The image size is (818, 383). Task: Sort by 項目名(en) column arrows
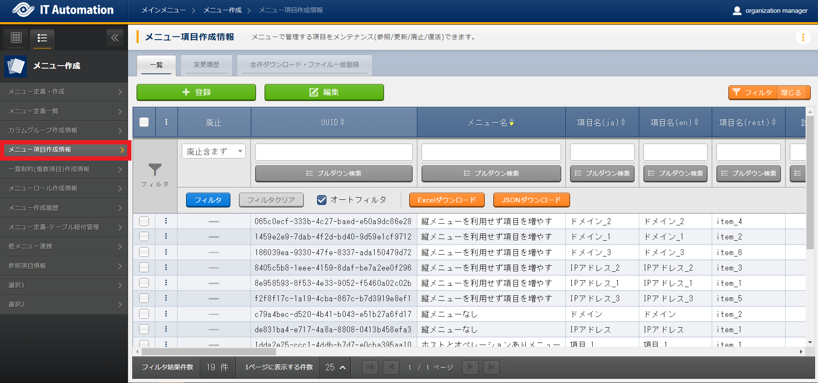(x=696, y=122)
